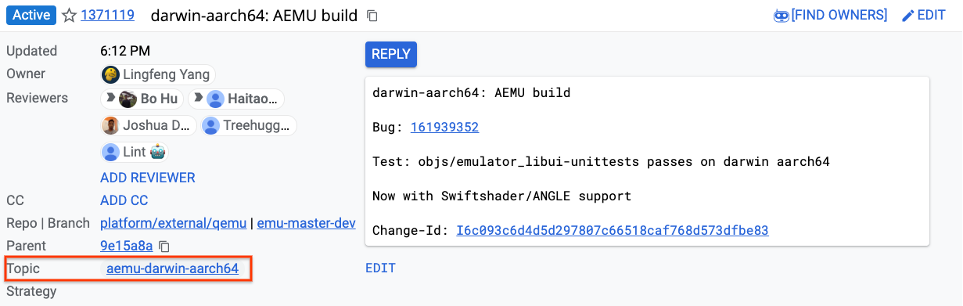
Task: Click the Find Owners robot icon
Action: pyautogui.click(x=780, y=16)
